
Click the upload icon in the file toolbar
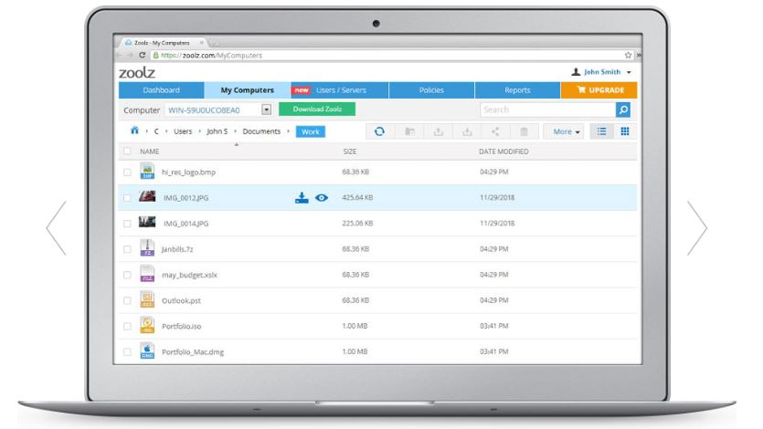click(x=439, y=131)
